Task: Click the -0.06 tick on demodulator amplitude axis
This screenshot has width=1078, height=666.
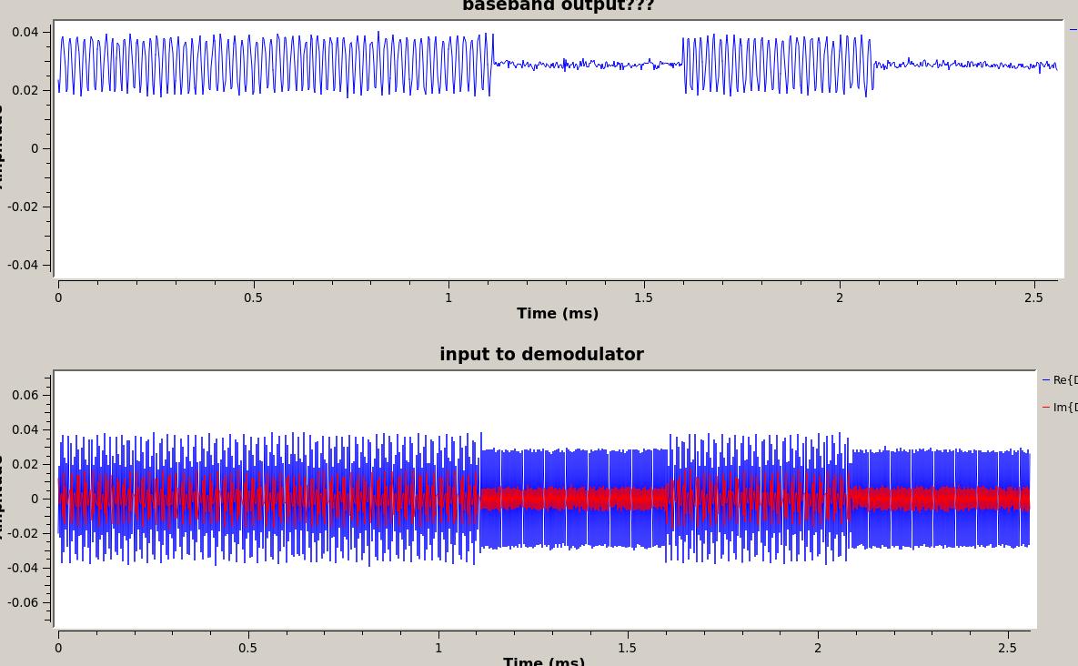Action: (24, 602)
